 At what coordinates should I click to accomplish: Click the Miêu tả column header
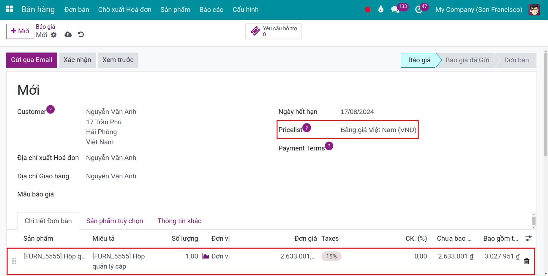tap(103, 238)
